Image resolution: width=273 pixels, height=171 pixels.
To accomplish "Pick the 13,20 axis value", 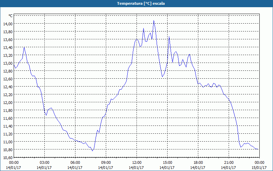I will pos(8,55).
